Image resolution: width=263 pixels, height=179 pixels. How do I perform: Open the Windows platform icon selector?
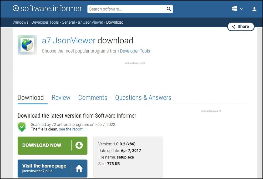[234, 9]
